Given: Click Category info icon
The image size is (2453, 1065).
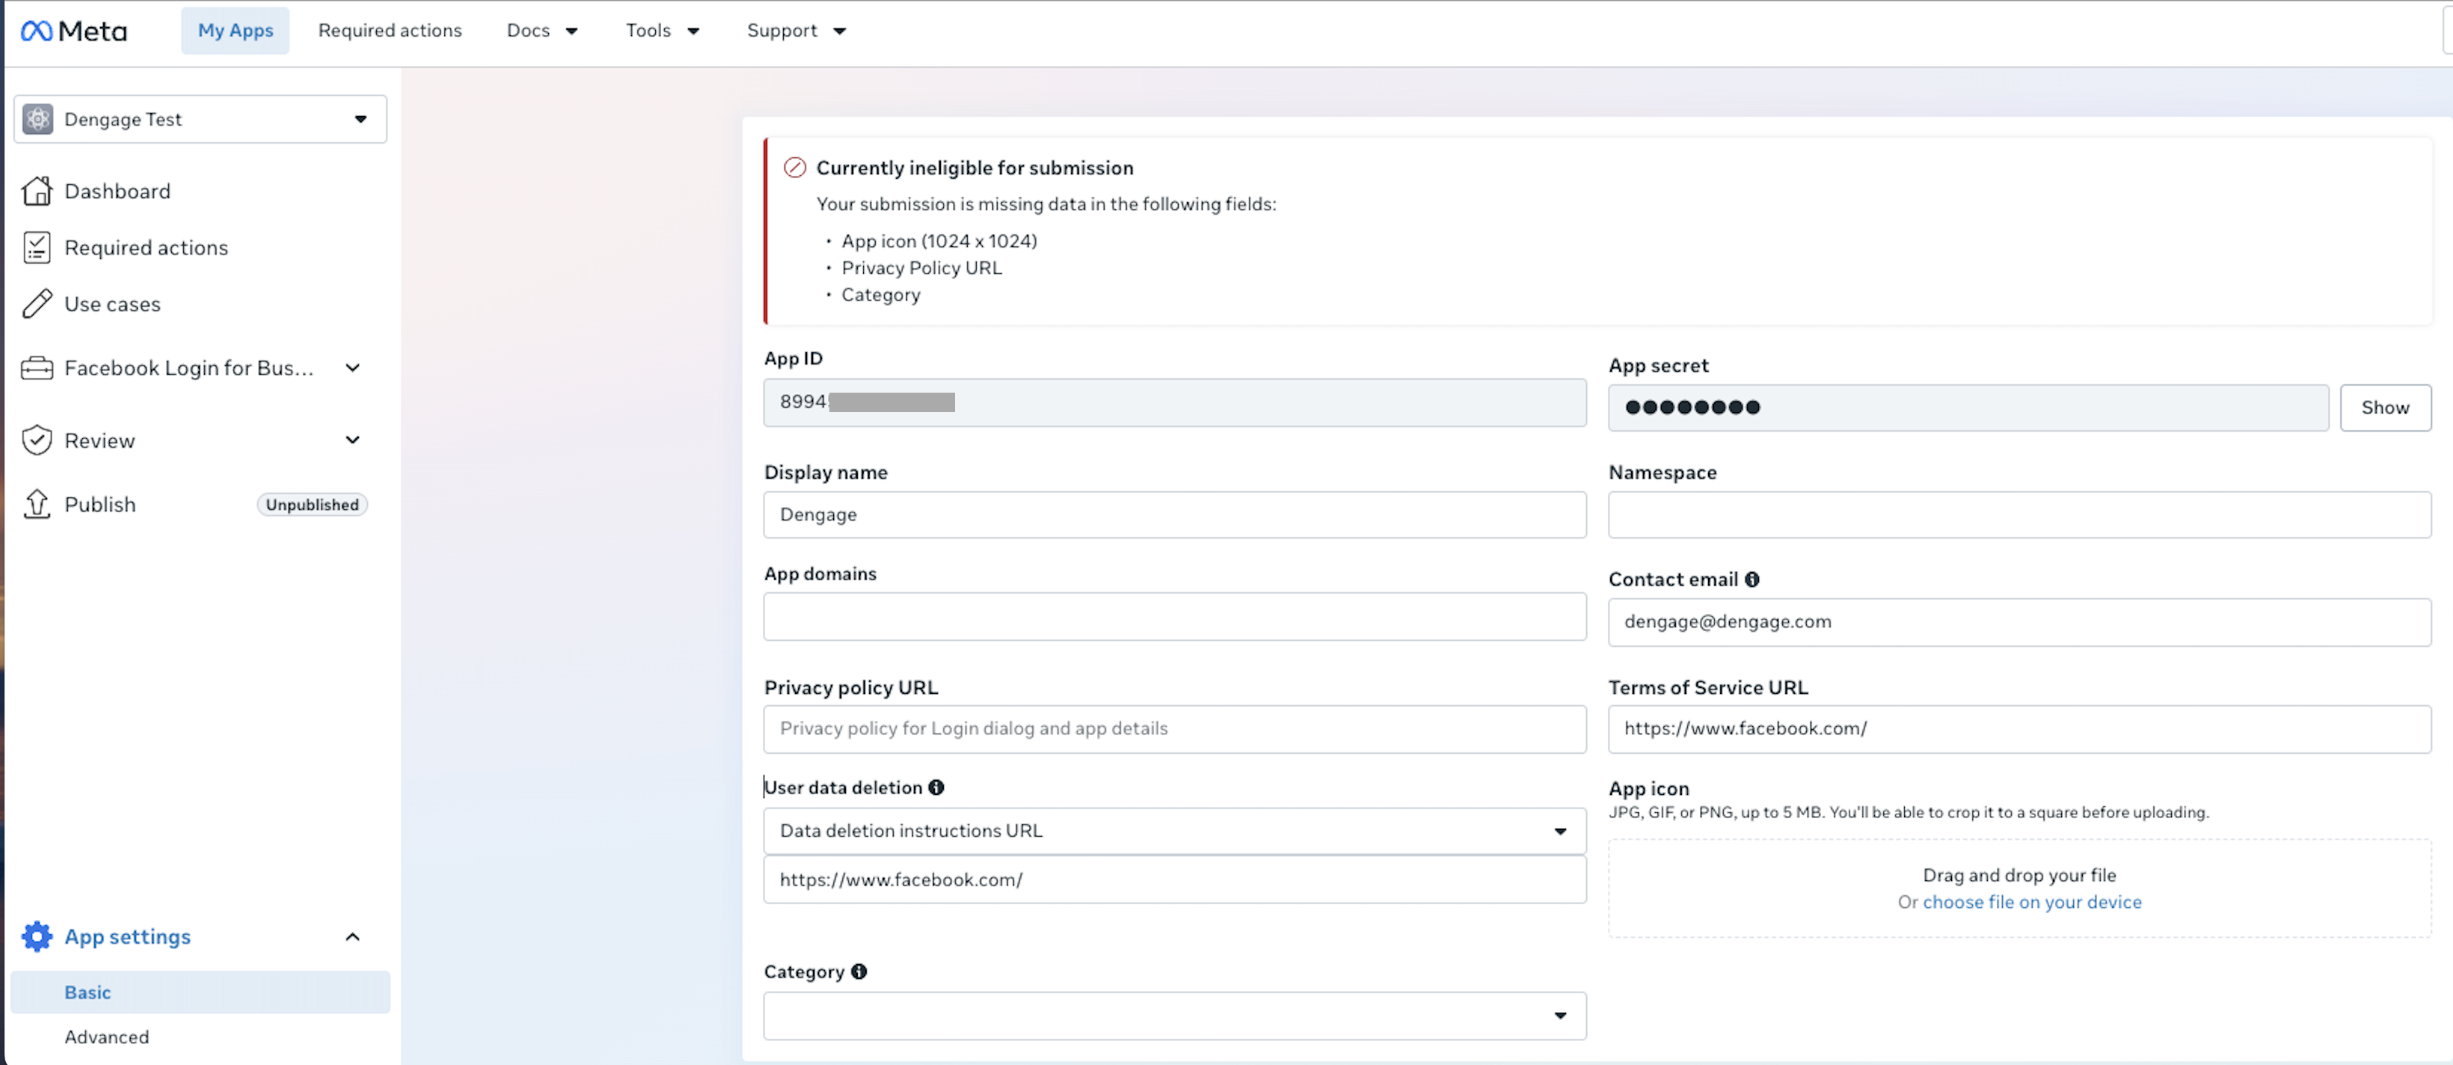Looking at the screenshot, I should (859, 972).
